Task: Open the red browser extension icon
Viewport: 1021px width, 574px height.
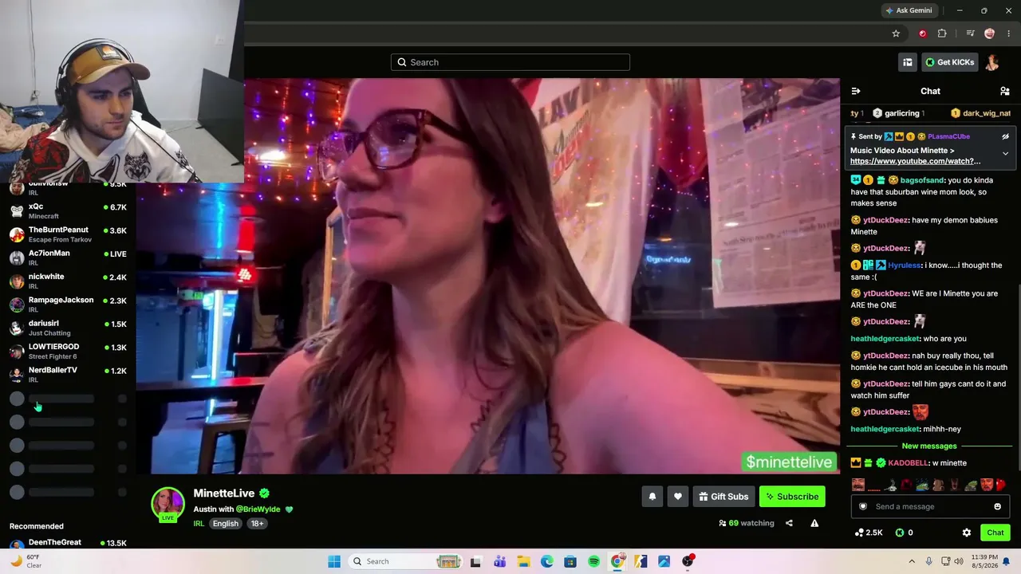Action: (923, 33)
